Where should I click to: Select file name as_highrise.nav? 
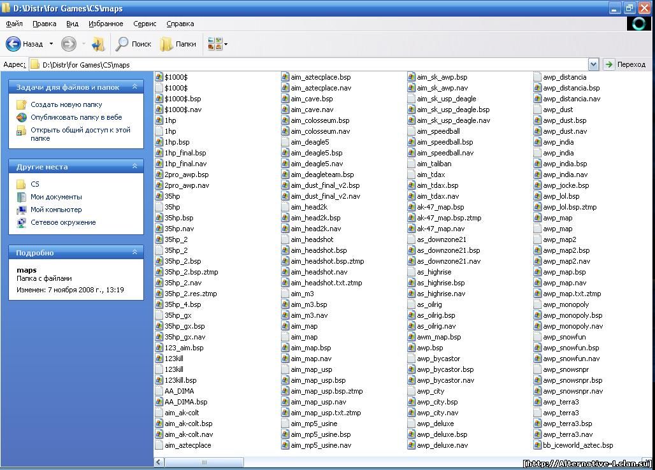(x=441, y=294)
